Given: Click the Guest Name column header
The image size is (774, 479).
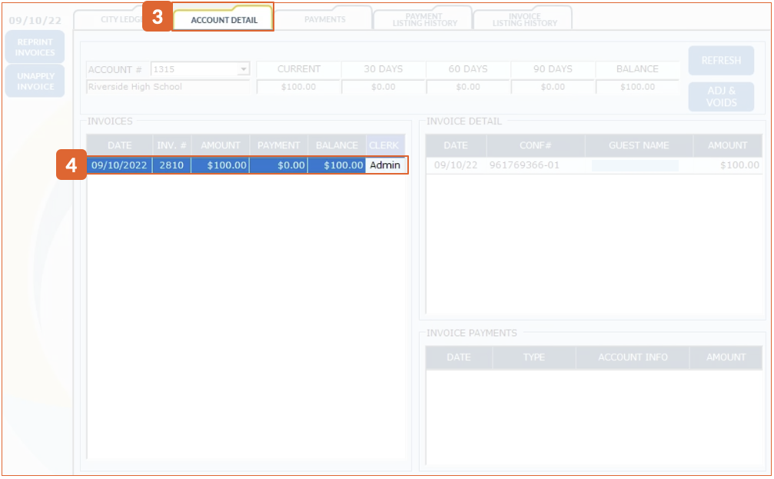Looking at the screenshot, I should click(638, 145).
